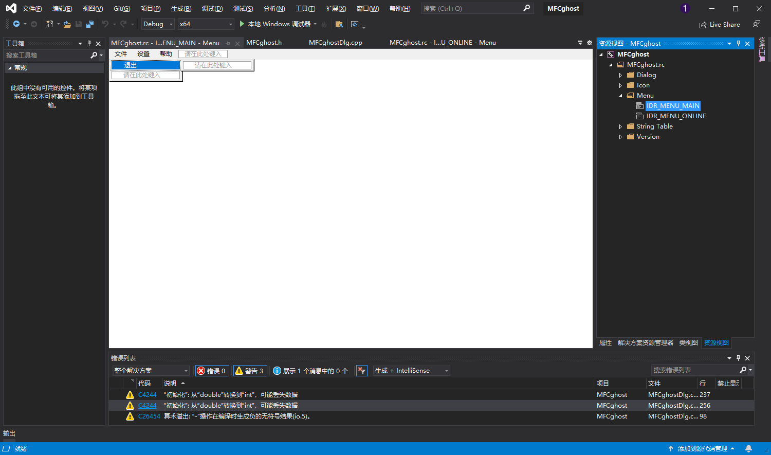
Task: Collapse the toolbox General group
Action: point(10,68)
